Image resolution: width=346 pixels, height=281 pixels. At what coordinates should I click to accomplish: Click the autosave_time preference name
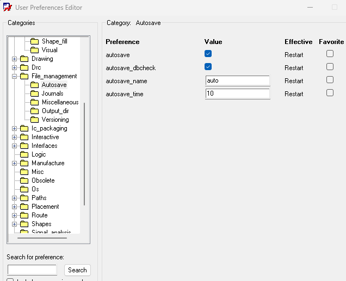pos(125,94)
